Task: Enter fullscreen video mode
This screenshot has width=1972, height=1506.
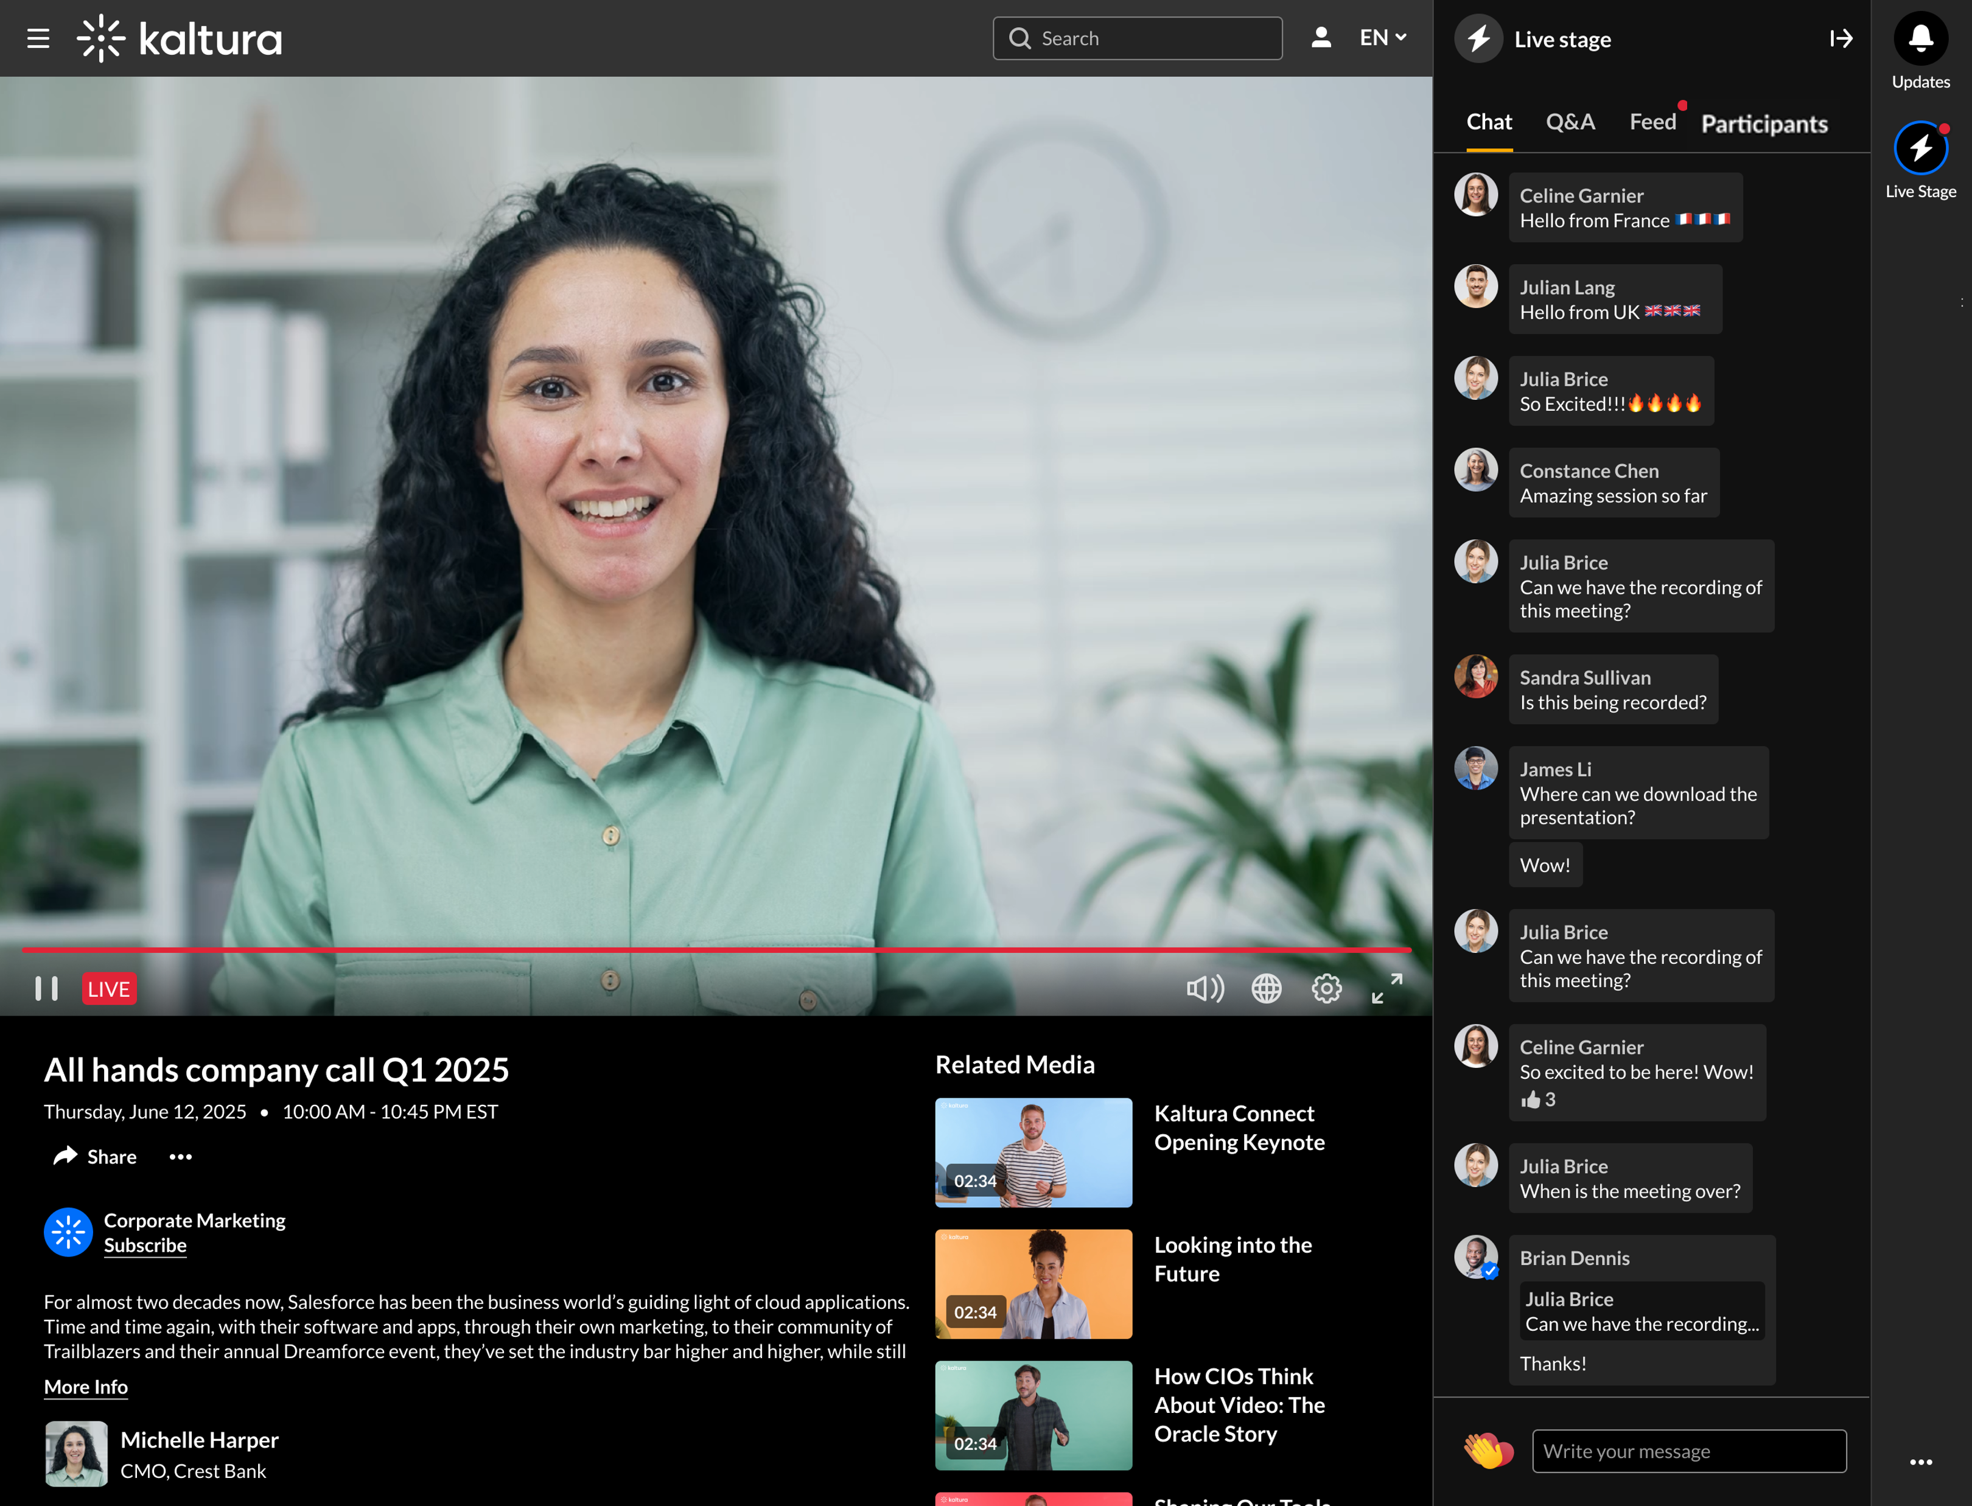Action: click(1386, 989)
